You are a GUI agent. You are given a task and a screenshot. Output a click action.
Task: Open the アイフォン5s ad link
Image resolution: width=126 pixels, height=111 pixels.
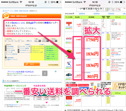point(20,72)
